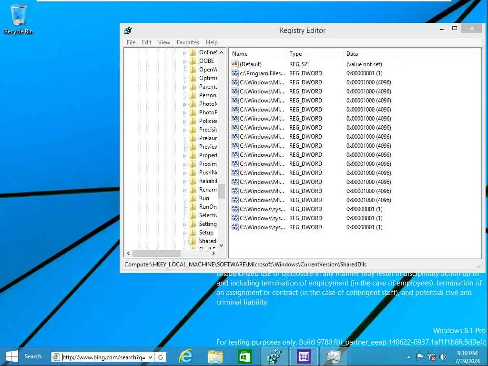Screen dimensions: 488x366
Task: Open File Explorer from the taskbar
Action: pos(215,356)
